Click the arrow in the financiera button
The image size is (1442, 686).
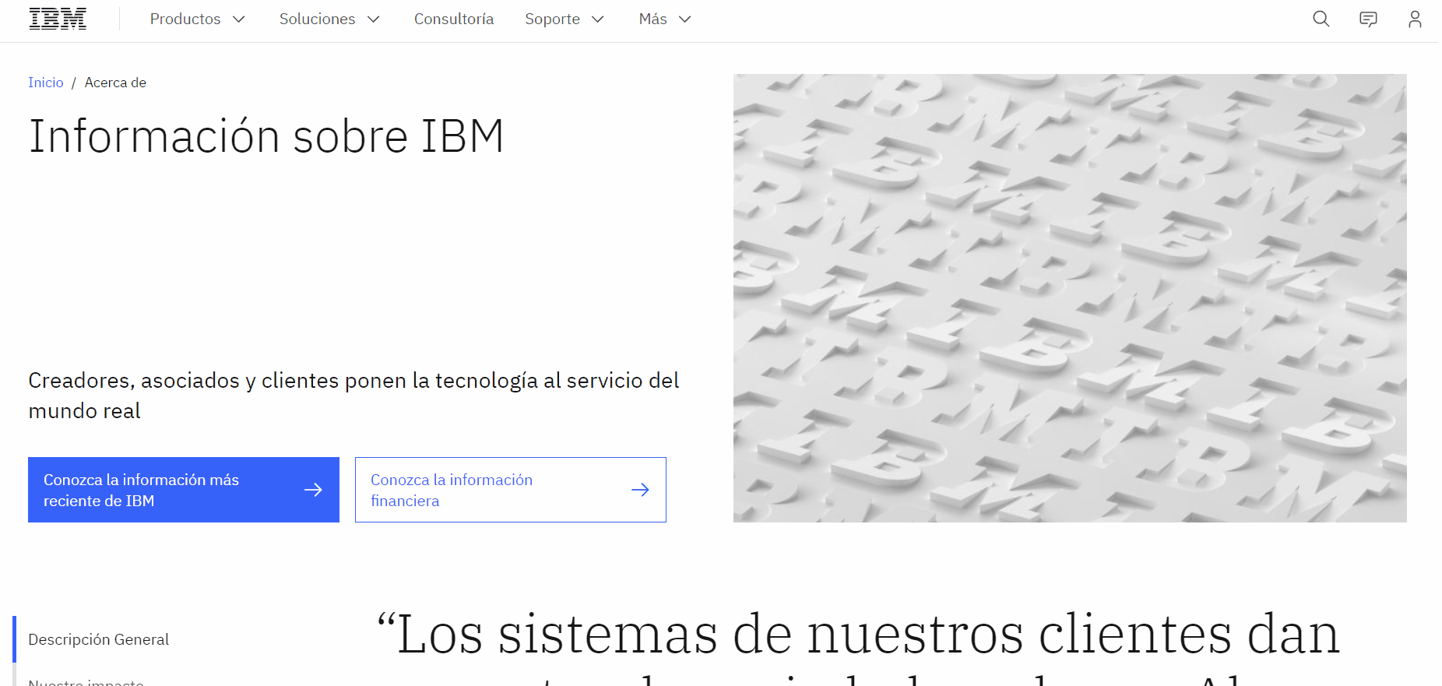[640, 490]
